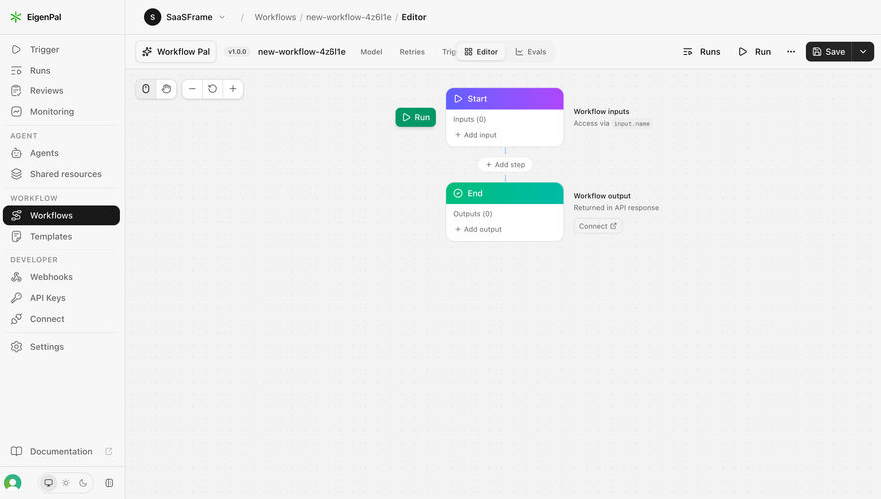The width and height of the screenshot is (881, 499).
Task: Click the Outputs (0) label
Action: pyautogui.click(x=473, y=214)
